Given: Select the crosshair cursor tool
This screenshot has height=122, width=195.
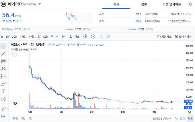Looking at the screenshot, I should (3, 46).
